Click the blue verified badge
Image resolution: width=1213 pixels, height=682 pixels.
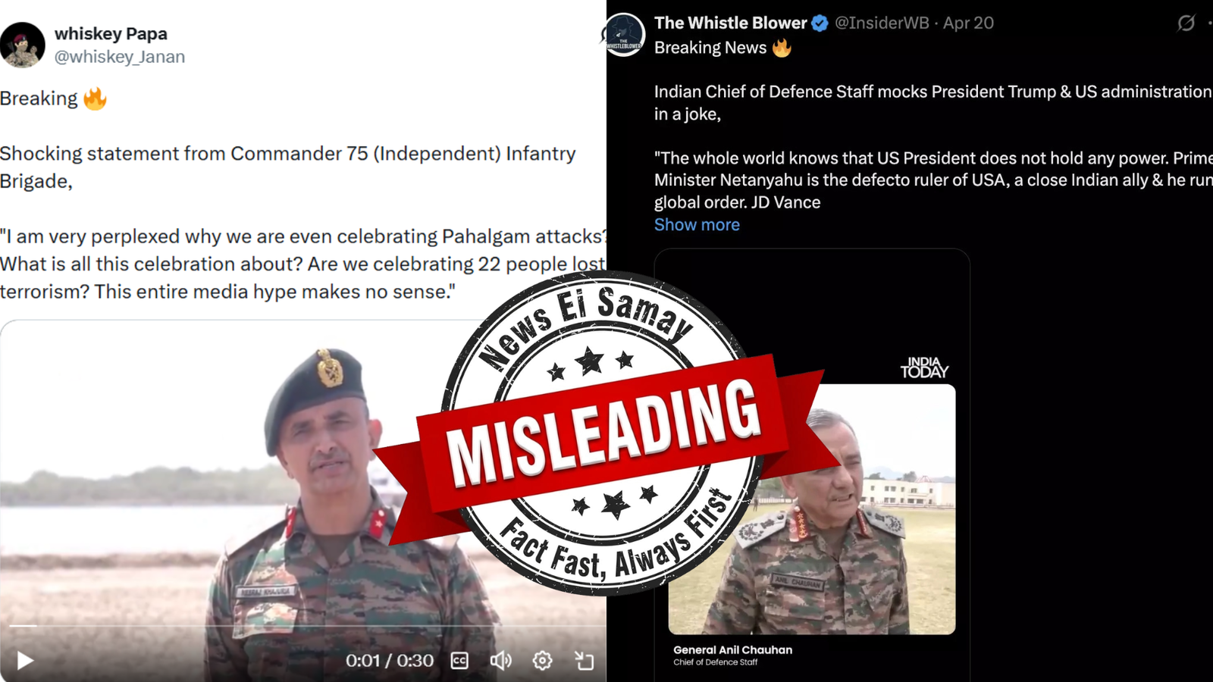pos(820,23)
